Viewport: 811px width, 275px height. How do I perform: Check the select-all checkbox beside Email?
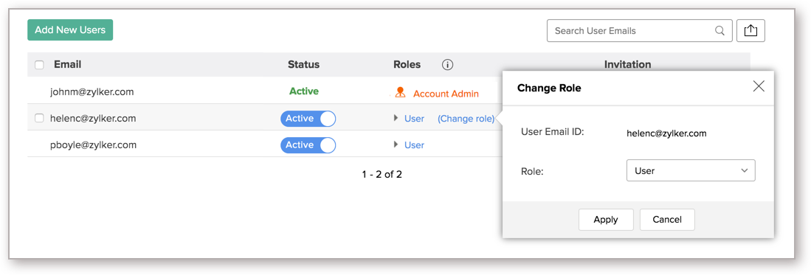coord(39,65)
